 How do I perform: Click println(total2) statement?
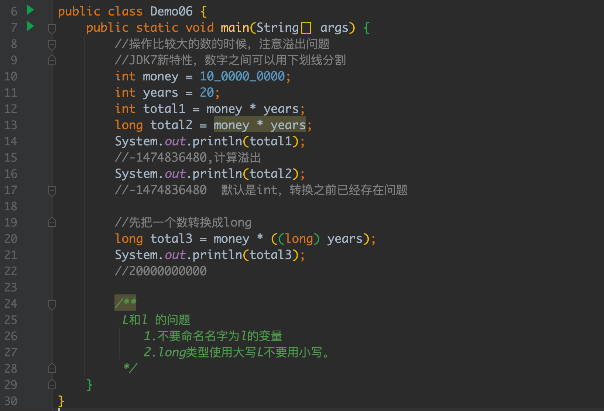[210, 174]
